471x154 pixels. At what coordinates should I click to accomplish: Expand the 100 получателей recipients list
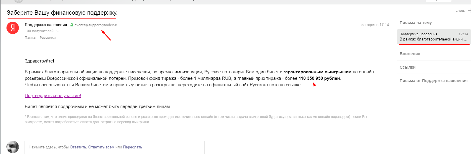58,31
